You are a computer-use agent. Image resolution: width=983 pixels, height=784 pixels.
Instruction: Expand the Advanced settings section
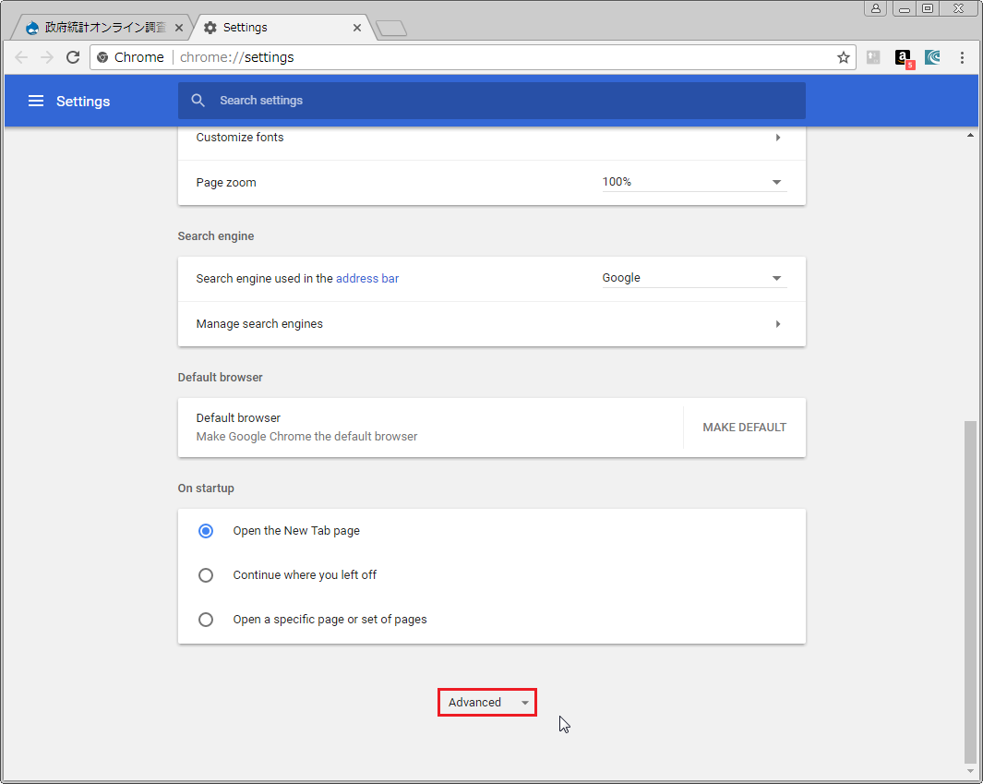(487, 703)
